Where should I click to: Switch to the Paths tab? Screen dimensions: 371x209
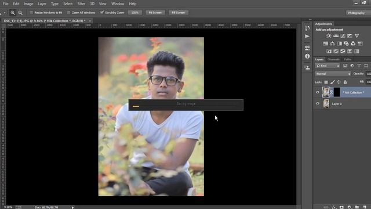click(x=348, y=59)
